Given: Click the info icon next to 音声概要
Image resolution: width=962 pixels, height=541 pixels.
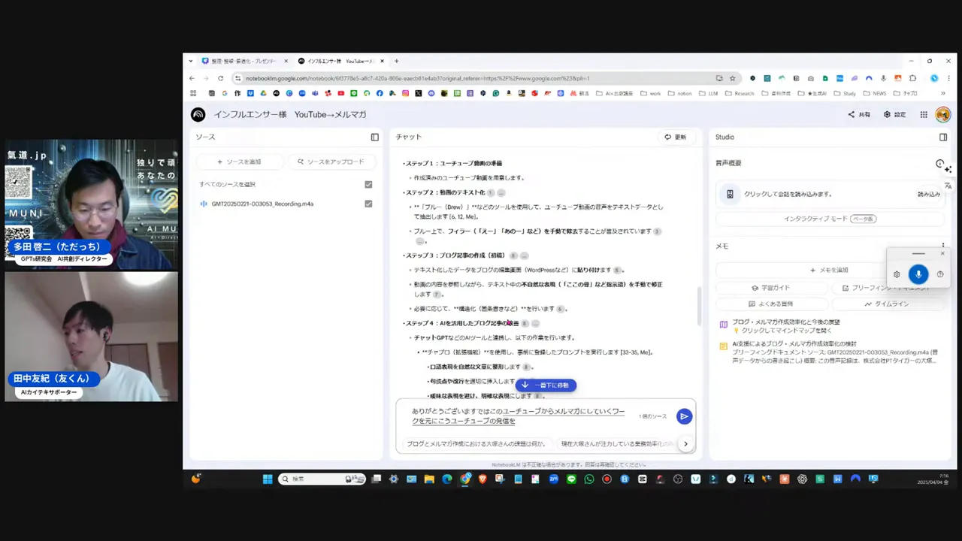Looking at the screenshot, I should coord(939,164).
